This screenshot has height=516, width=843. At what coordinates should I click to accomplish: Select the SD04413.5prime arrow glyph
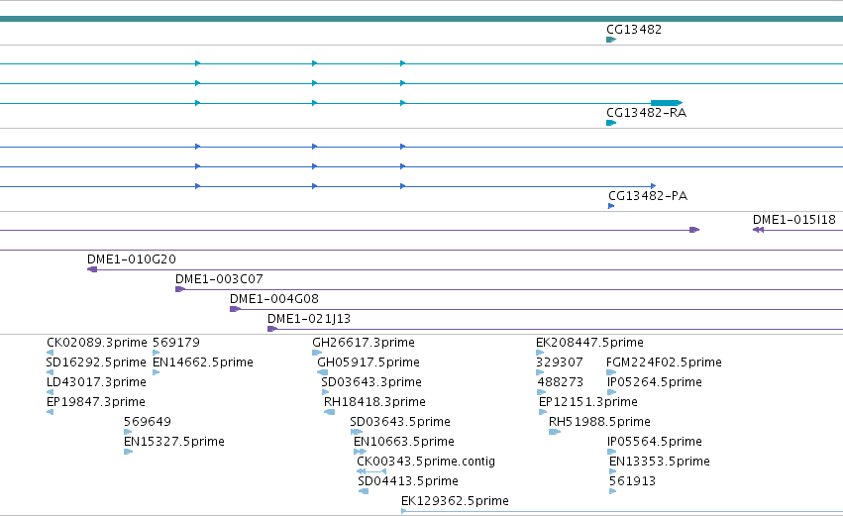coord(364,491)
